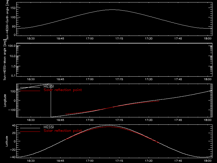Click 17:00 time label under Earth angle plot

[x=90, y=39]
